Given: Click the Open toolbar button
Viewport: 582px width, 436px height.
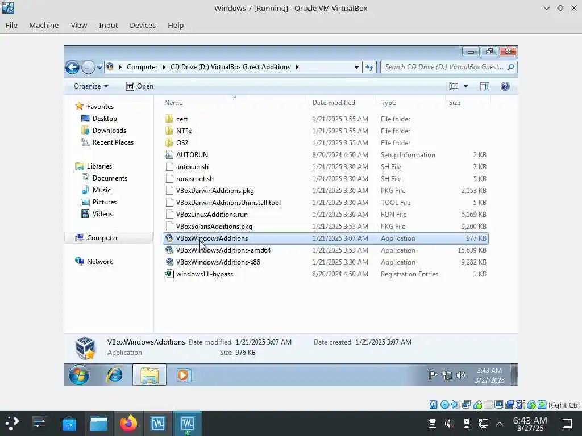Looking at the screenshot, I should 140,86.
